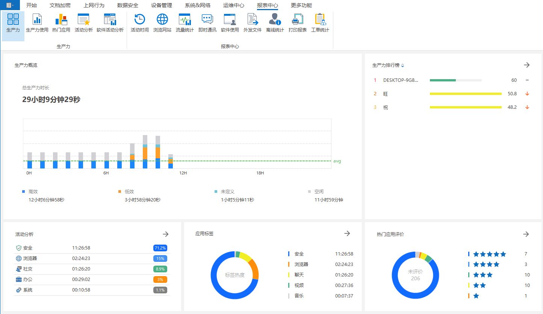The width and height of the screenshot is (543, 314).
Task: Switch to the 系统&网络 tab
Action: coord(198,5)
